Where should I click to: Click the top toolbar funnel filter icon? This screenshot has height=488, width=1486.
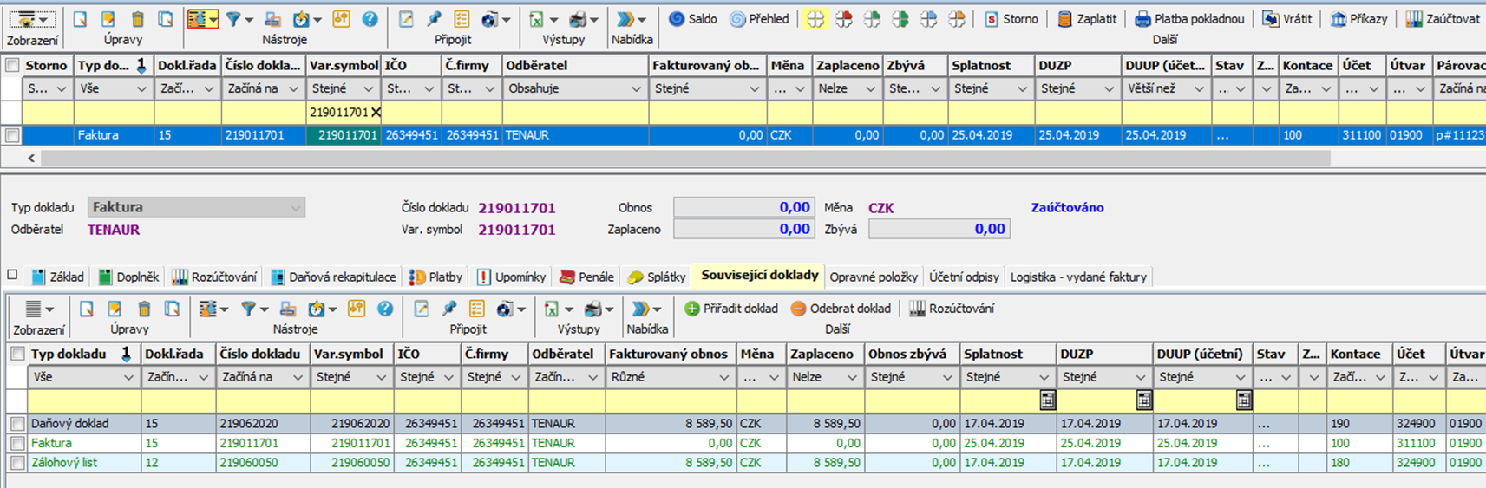coord(232,19)
